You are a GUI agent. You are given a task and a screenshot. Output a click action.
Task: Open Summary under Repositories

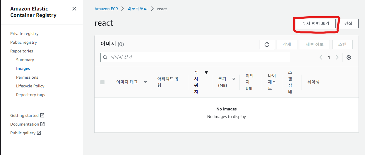click(x=25, y=60)
